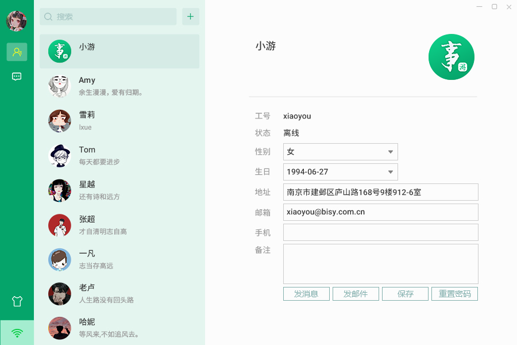Click the 重置密码 reset password button
Viewport: 517px width, 345px height.
click(x=454, y=294)
